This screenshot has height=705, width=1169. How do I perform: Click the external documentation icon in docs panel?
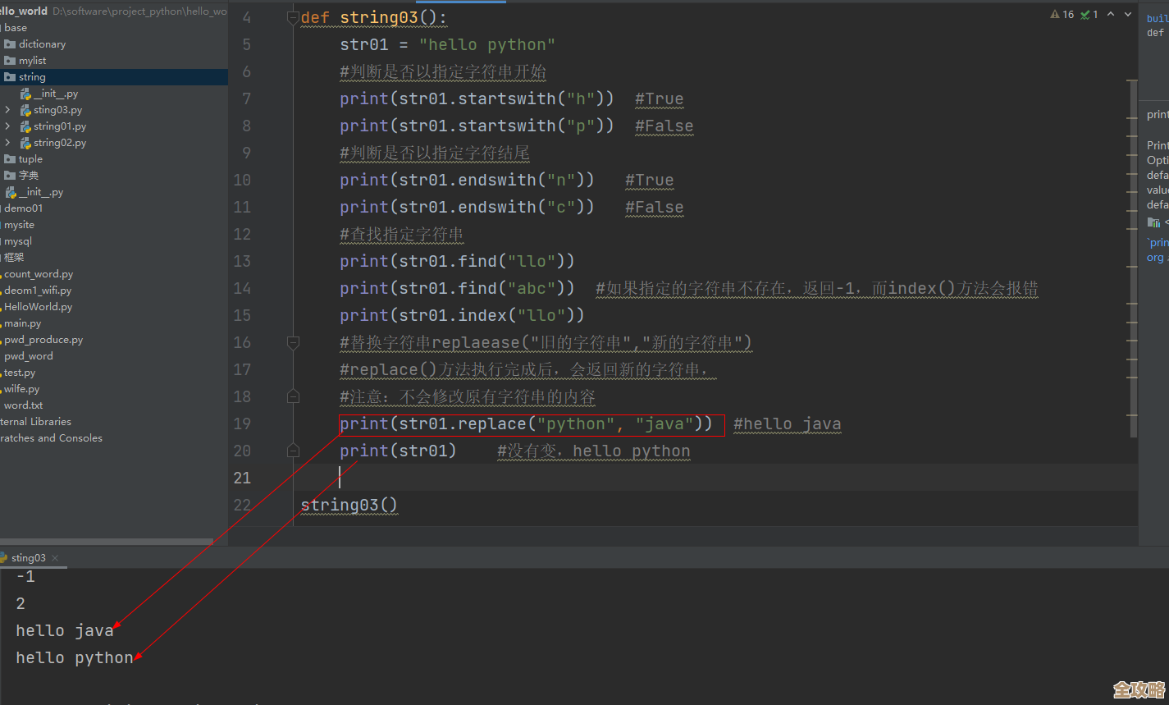[1154, 222]
